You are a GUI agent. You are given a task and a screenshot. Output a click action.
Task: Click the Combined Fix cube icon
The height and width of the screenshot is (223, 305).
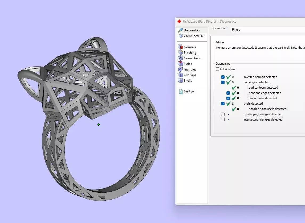181,36
